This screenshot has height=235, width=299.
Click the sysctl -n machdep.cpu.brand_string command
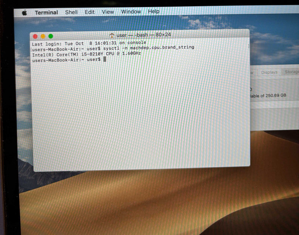tap(149, 47)
